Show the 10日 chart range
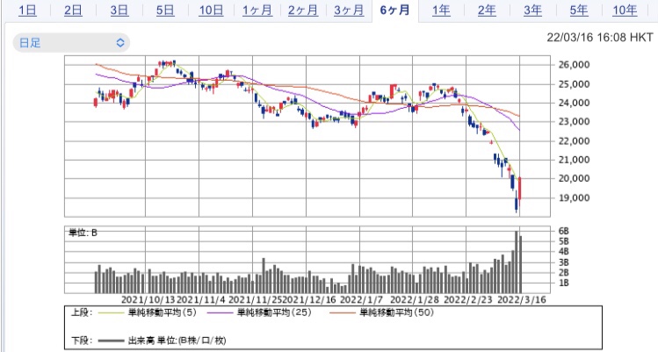Screen dimensions: 658x352 (211, 11)
